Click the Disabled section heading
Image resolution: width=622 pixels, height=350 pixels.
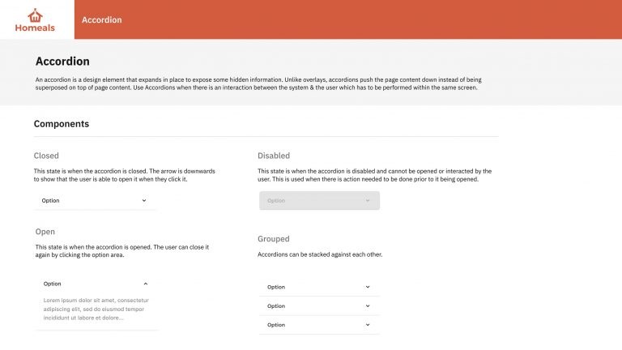274,156
